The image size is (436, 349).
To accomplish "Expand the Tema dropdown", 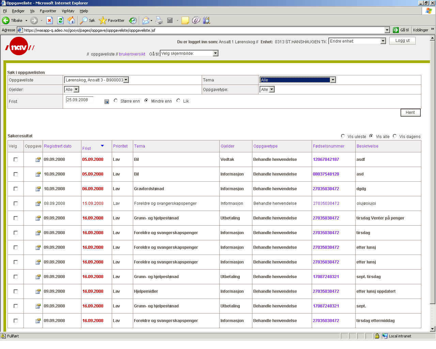I will 297,80.
